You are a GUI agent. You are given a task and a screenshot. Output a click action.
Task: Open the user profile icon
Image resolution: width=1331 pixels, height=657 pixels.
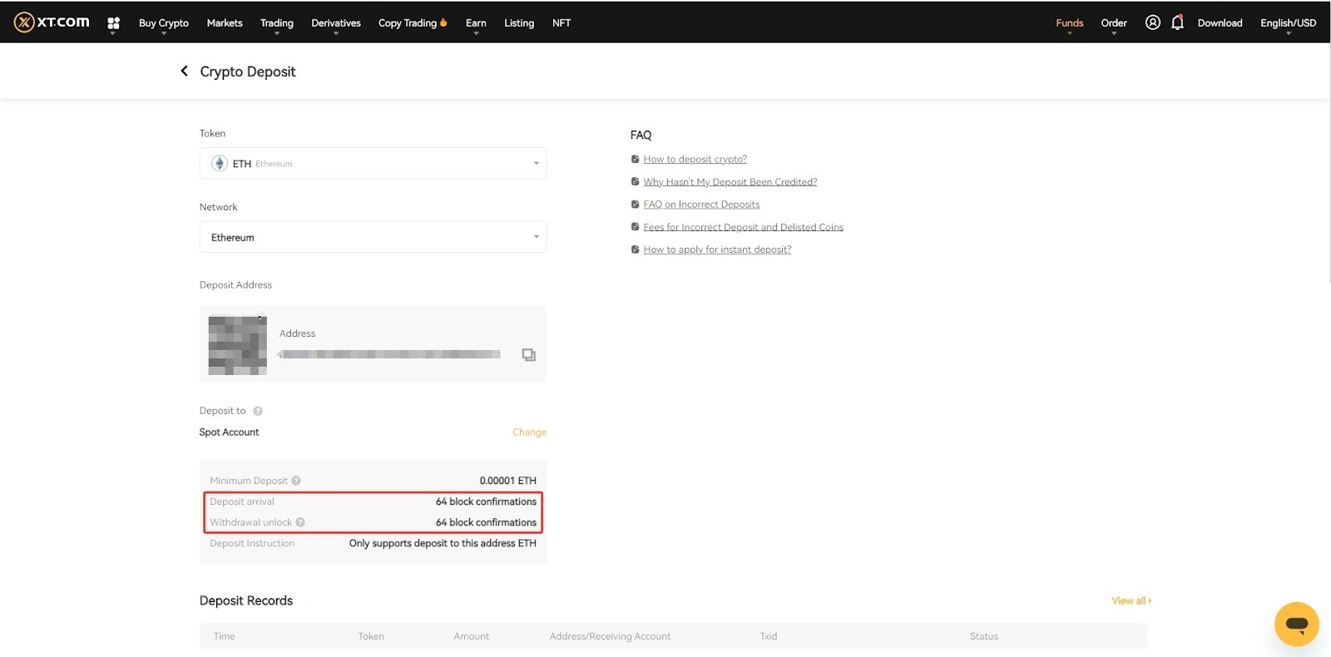click(1152, 22)
